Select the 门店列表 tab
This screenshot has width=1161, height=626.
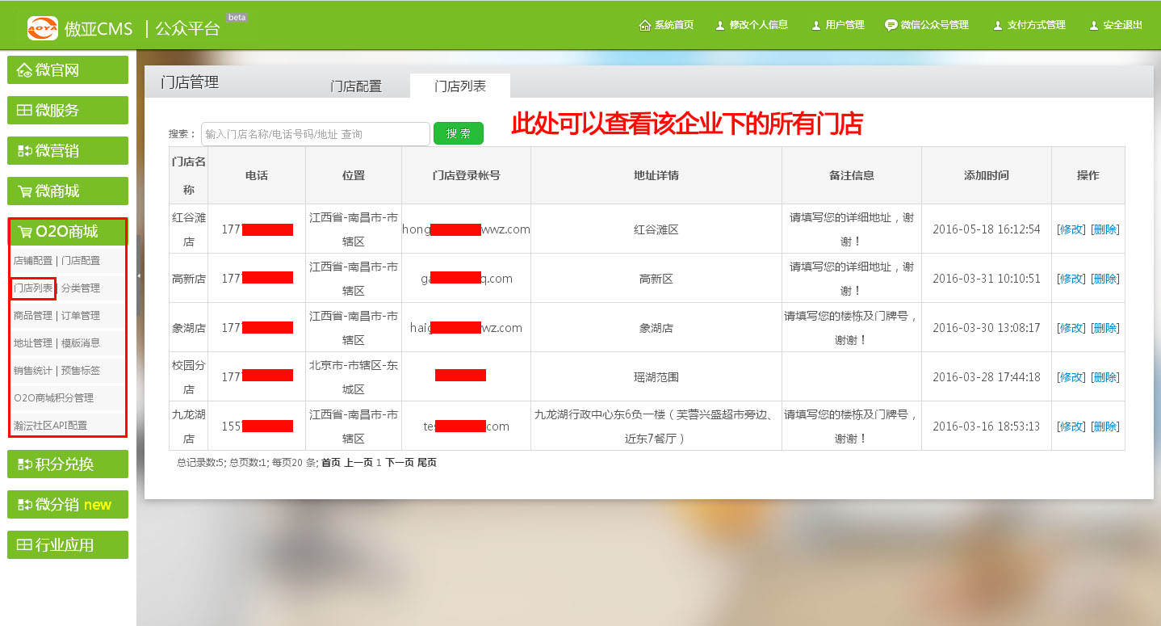459,86
